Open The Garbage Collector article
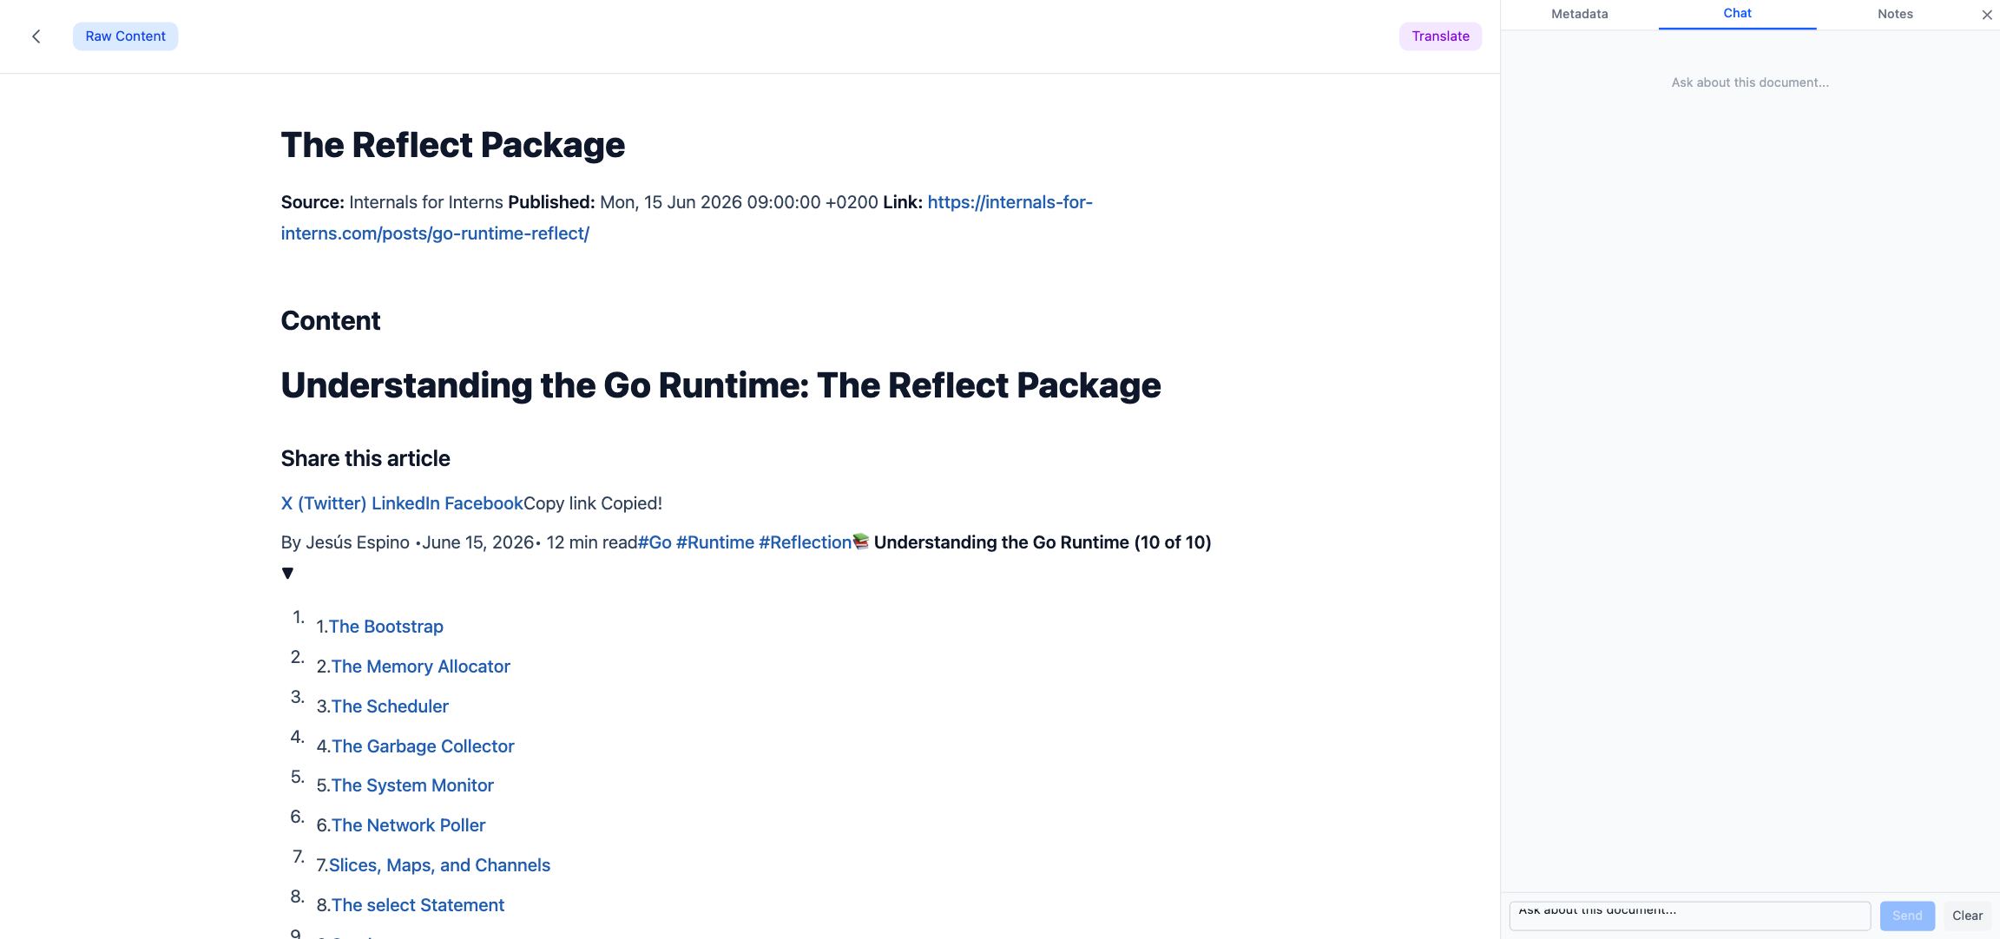This screenshot has height=939, width=2000. pos(423,746)
